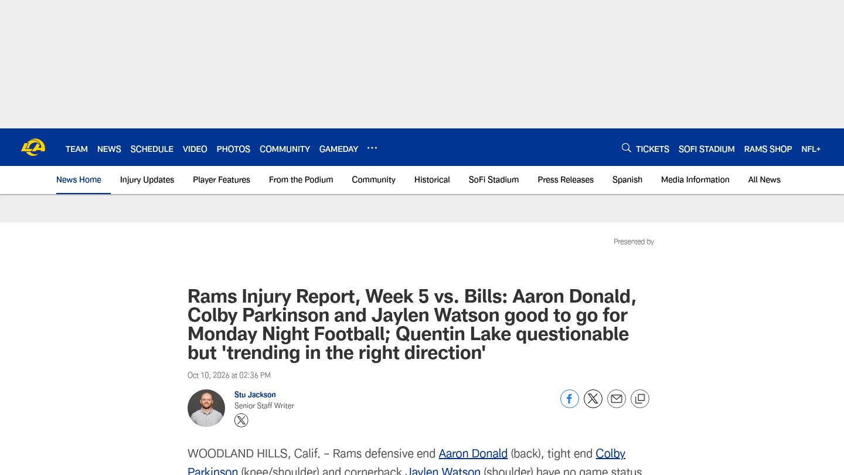The height and width of the screenshot is (475, 844).
Task: Copy the article link icon
Action: (640, 399)
